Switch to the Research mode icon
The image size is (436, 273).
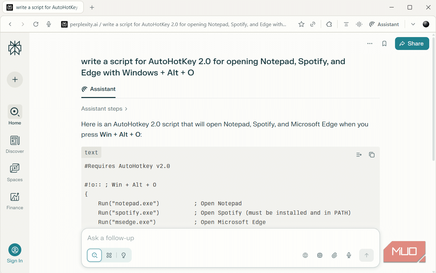tap(109, 255)
